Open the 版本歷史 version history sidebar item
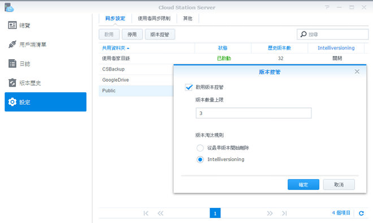Viewport: 373px width, 223px height. 45,83
